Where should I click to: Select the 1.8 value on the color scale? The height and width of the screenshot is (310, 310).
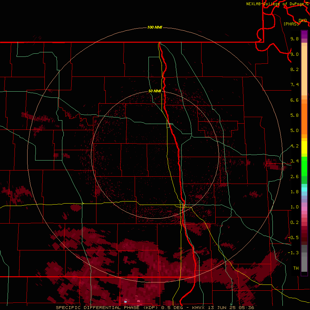pyautogui.click(x=294, y=192)
